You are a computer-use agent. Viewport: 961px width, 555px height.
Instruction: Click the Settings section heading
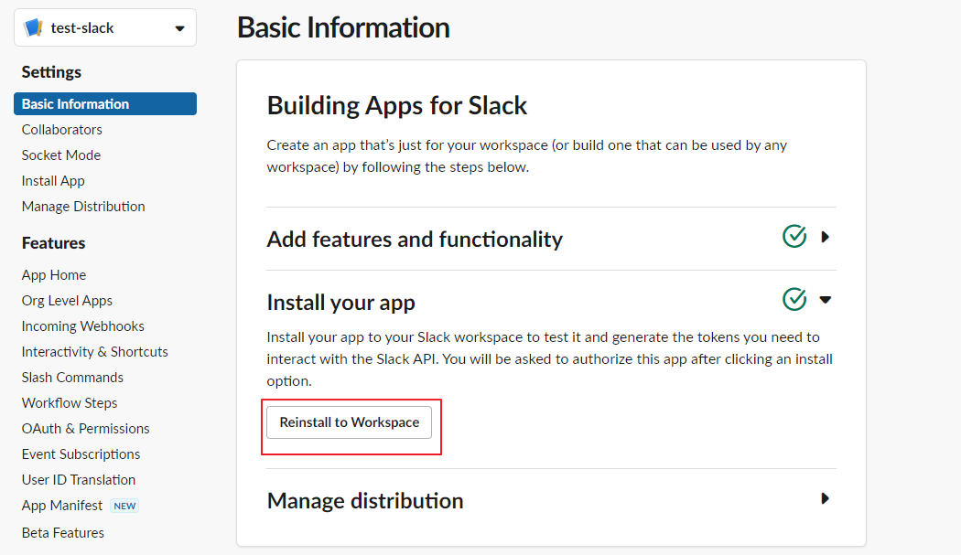(51, 72)
